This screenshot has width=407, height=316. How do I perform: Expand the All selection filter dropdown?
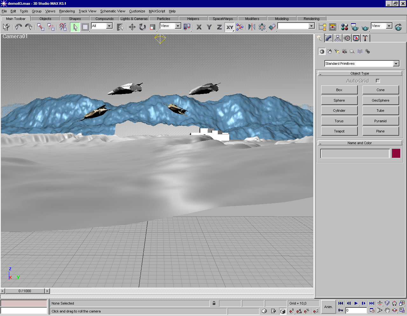(109, 26)
